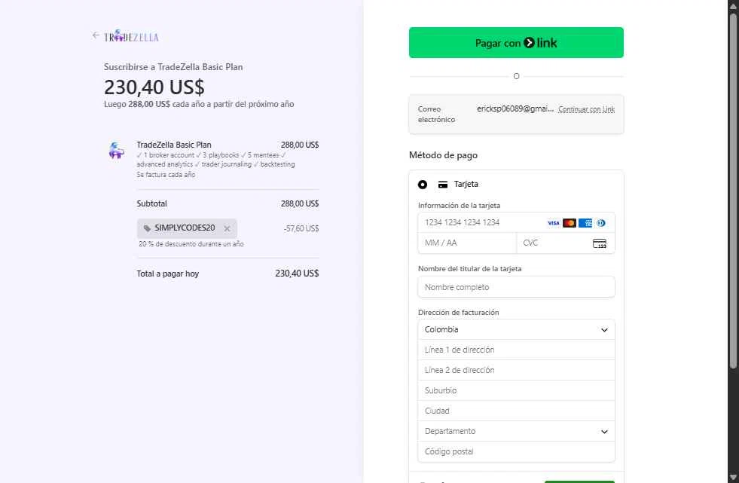Open the Departamento dropdown

click(x=516, y=431)
